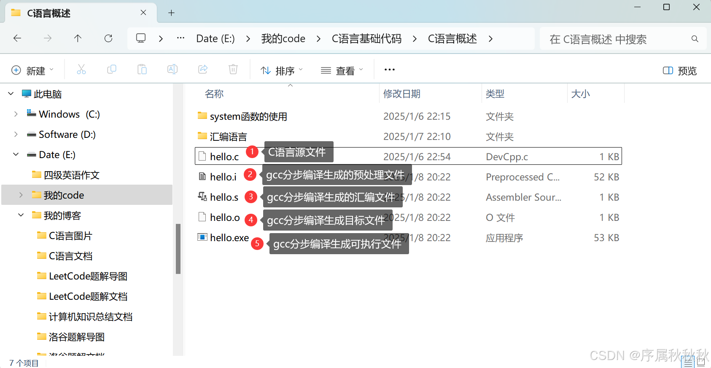Screen dimensions: 711x368
Task: Click the Delete trash icon
Action: 233,70
